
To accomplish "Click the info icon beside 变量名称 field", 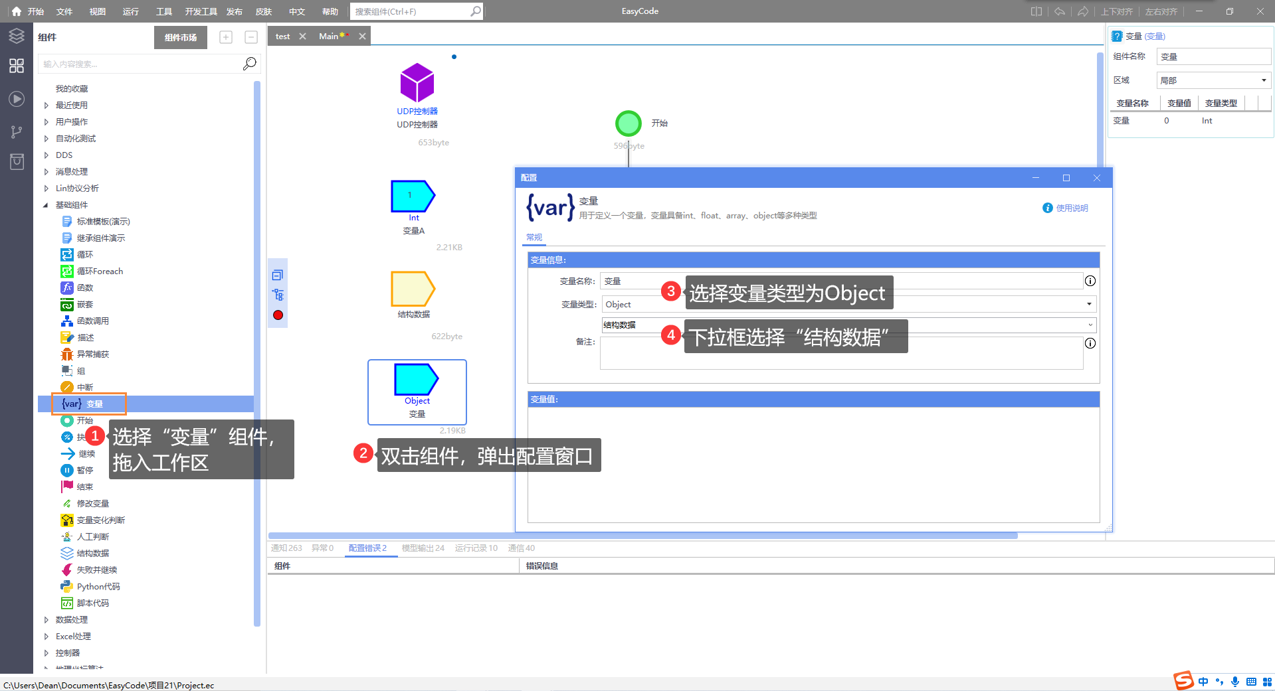I will (x=1090, y=281).
